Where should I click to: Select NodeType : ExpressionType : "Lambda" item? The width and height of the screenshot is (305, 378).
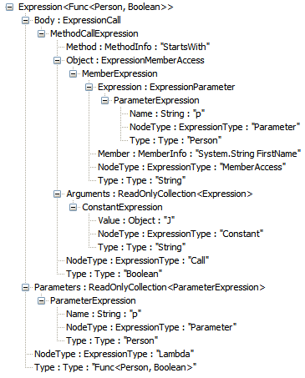click(x=114, y=354)
